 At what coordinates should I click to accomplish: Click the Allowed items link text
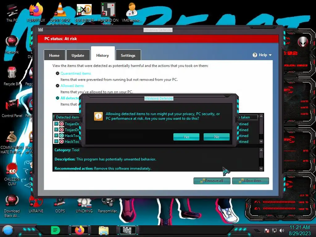coord(72,86)
